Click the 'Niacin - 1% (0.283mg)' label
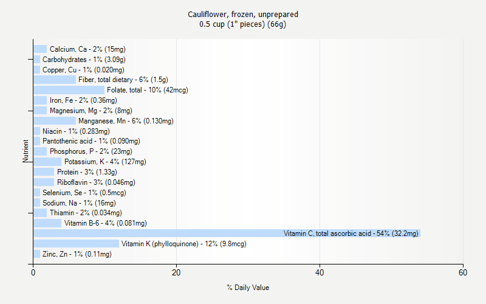Viewport: 486px width, 304px height. pos(77,131)
